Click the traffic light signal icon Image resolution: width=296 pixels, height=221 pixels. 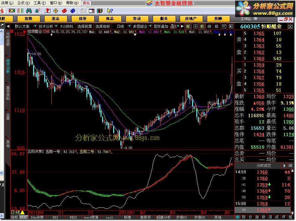point(12,11)
